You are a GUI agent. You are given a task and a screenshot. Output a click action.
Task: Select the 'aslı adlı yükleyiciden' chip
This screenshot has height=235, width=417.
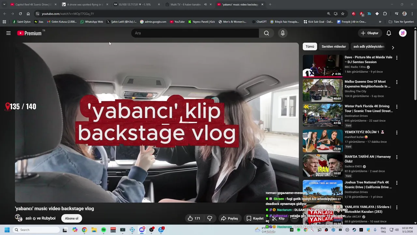point(369,47)
